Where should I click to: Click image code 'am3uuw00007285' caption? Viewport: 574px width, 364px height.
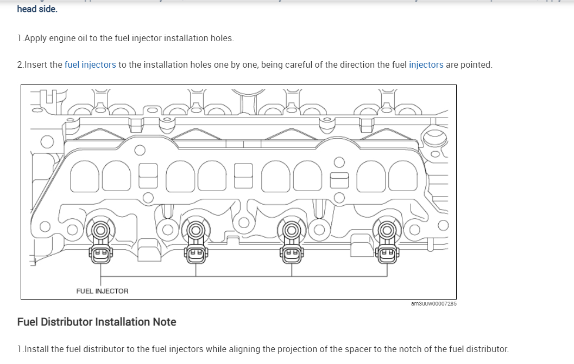(433, 303)
